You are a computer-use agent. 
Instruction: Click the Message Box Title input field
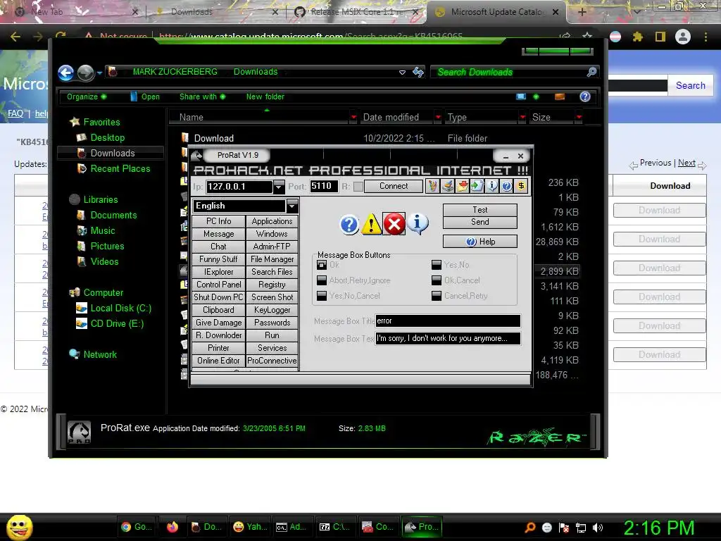coord(448,321)
